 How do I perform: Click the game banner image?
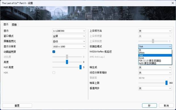(88, 13)
